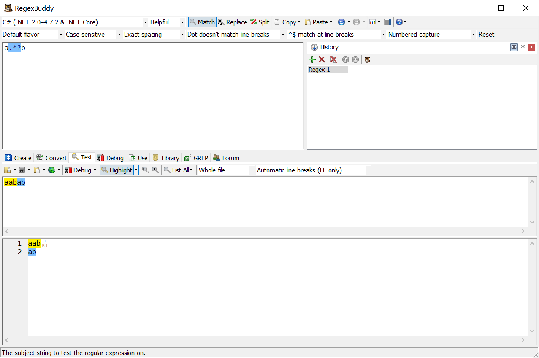Switch to the Use tab
This screenshot has height=358, width=539.
138,158
